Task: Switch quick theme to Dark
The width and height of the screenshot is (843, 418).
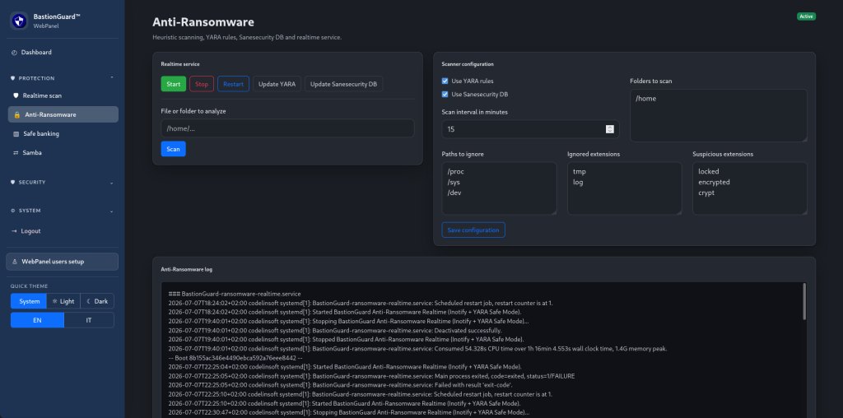Action: click(97, 301)
